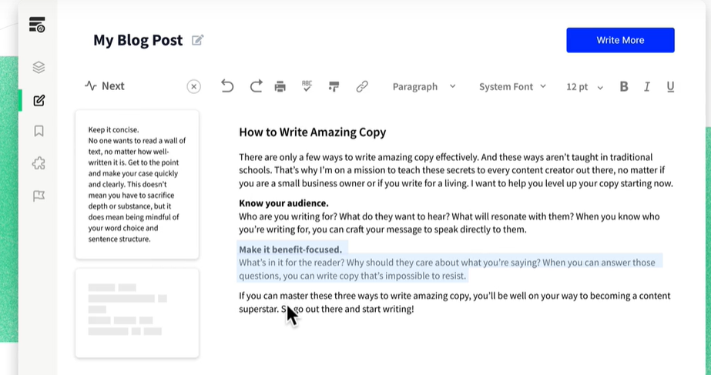The image size is (711, 375).
Task: Open the flag sidebar icon
Action: coord(39,196)
